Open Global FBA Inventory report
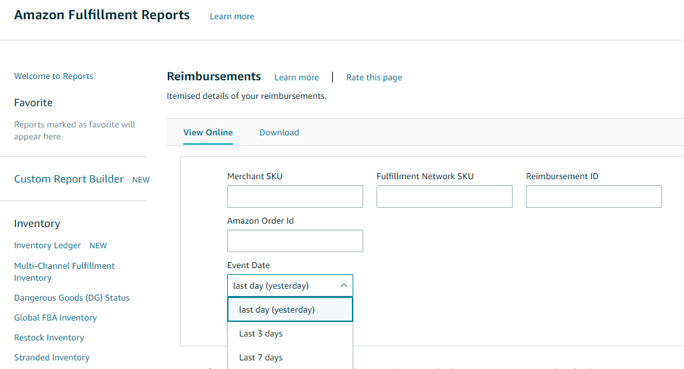The height and width of the screenshot is (369, 684). [55, 317]
